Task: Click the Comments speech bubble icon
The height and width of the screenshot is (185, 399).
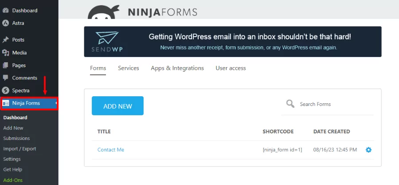Action: (x=6, y=78)
